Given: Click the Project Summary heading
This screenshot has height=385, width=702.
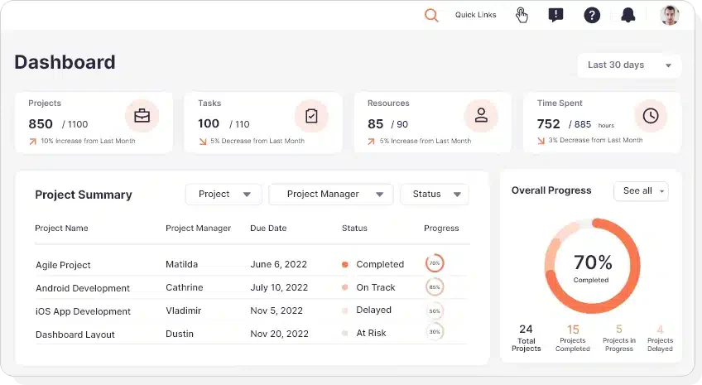Looking at the screenshot, I should point(84,195).
